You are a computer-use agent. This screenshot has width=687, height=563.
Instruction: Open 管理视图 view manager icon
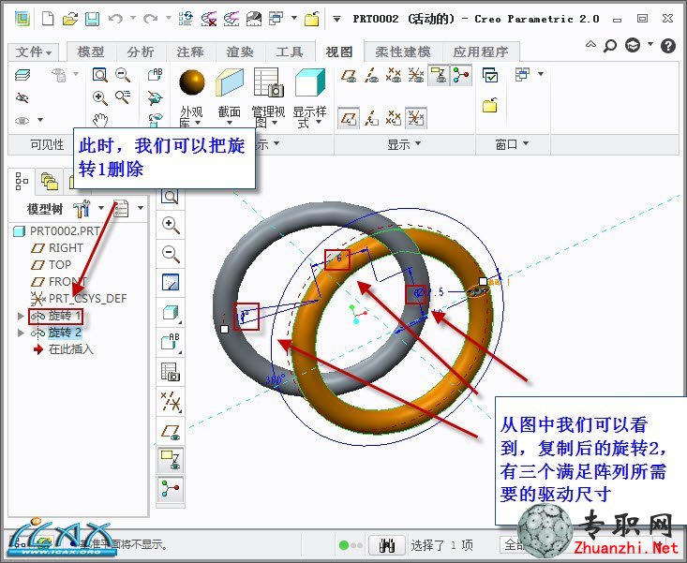[x=269, y=82]
